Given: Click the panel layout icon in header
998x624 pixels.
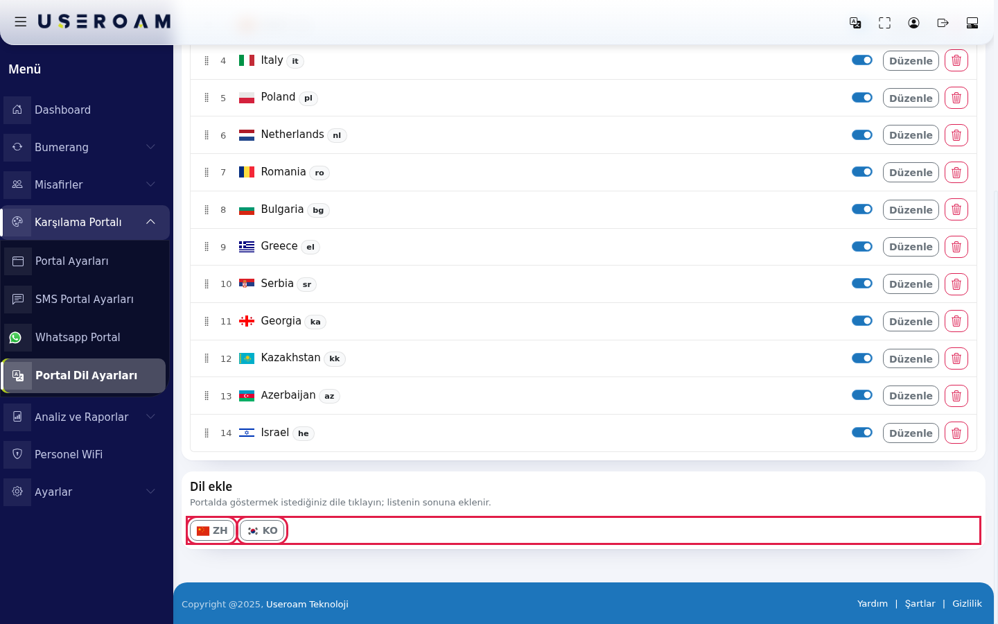Looking at the screenshot, I should [972, 23].
